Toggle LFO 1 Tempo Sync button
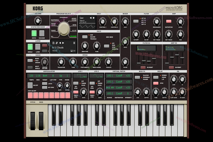 click(x=76, y=92)
